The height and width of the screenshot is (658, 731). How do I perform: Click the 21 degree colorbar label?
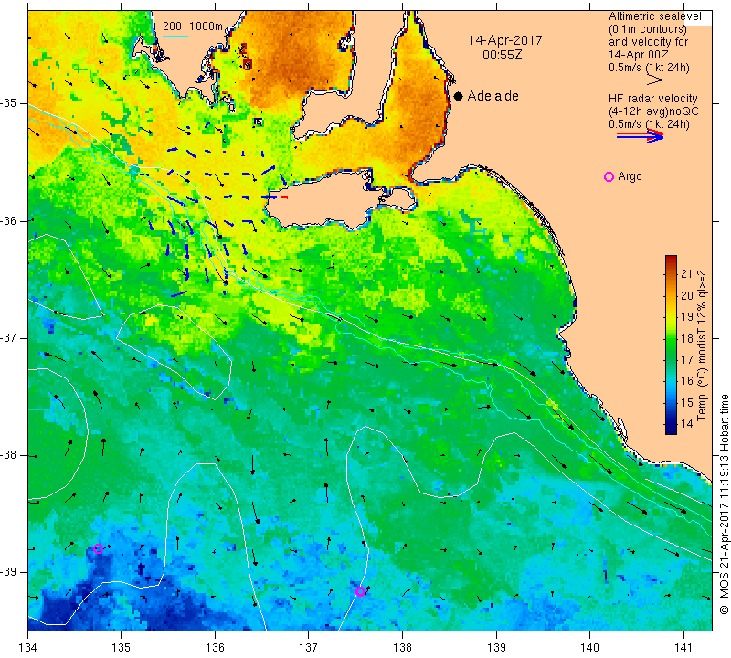(686, 274)
